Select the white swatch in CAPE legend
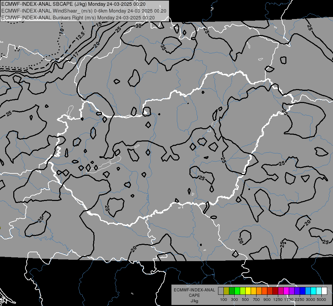 pos(325,291)
